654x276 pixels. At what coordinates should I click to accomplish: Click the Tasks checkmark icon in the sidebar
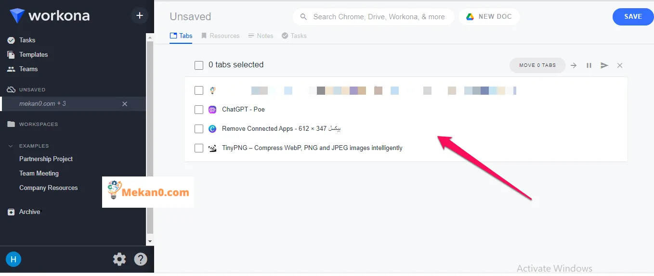11,40
